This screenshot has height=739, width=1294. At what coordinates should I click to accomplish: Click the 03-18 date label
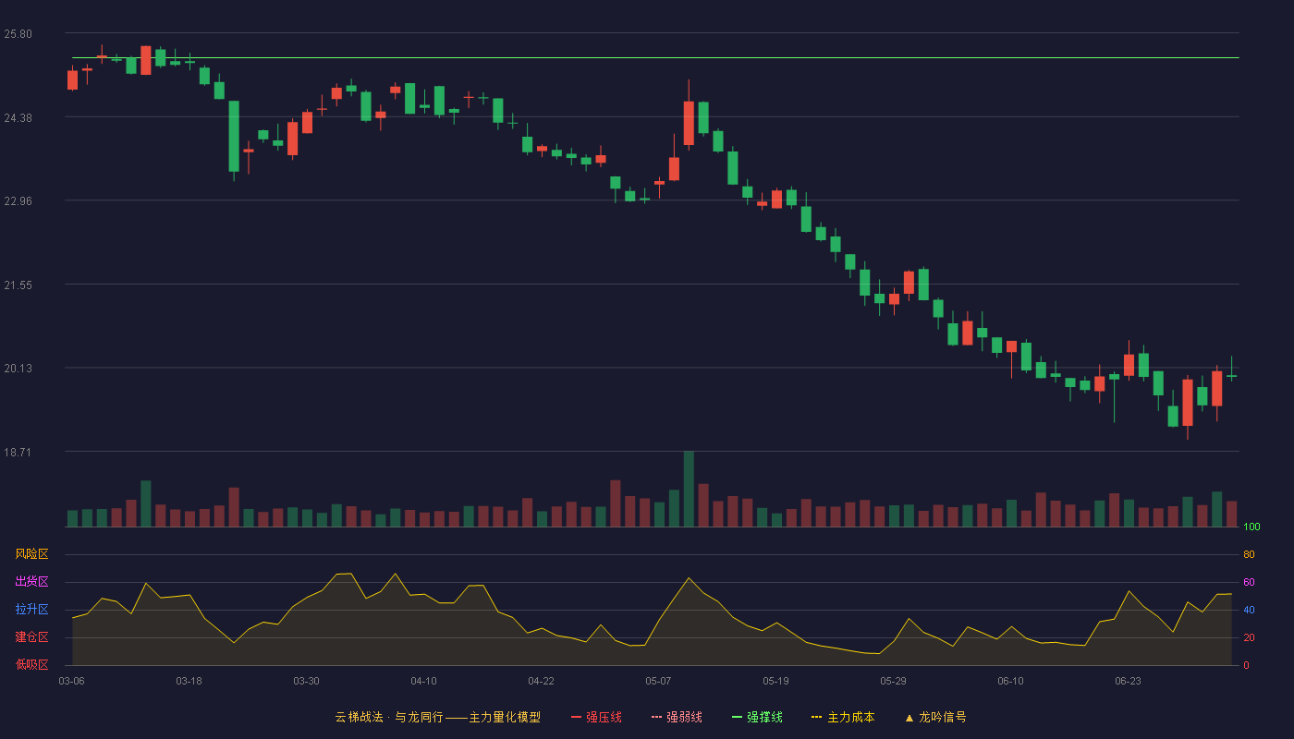[189, 681]
